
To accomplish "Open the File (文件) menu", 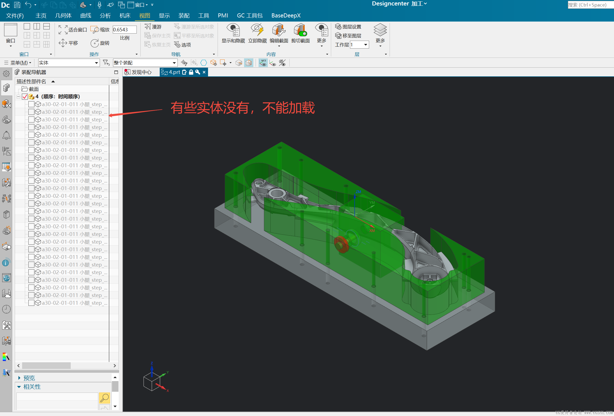I will (15, 16).
